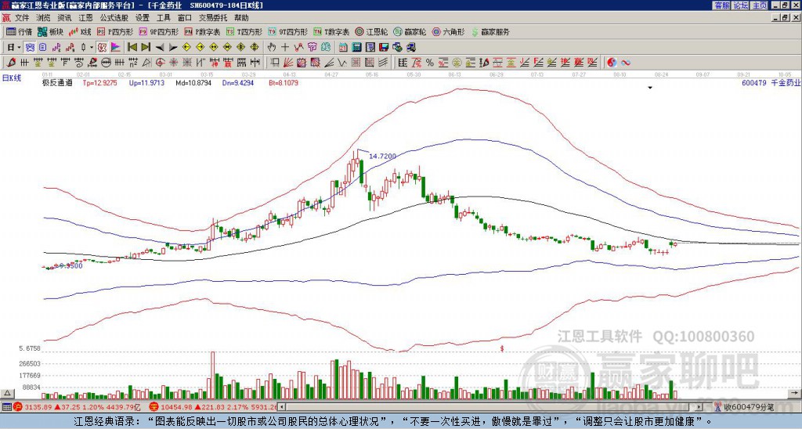This screenshot has height=429, width=802.
Task: Click the black left arrow icon
Action: 160,48
